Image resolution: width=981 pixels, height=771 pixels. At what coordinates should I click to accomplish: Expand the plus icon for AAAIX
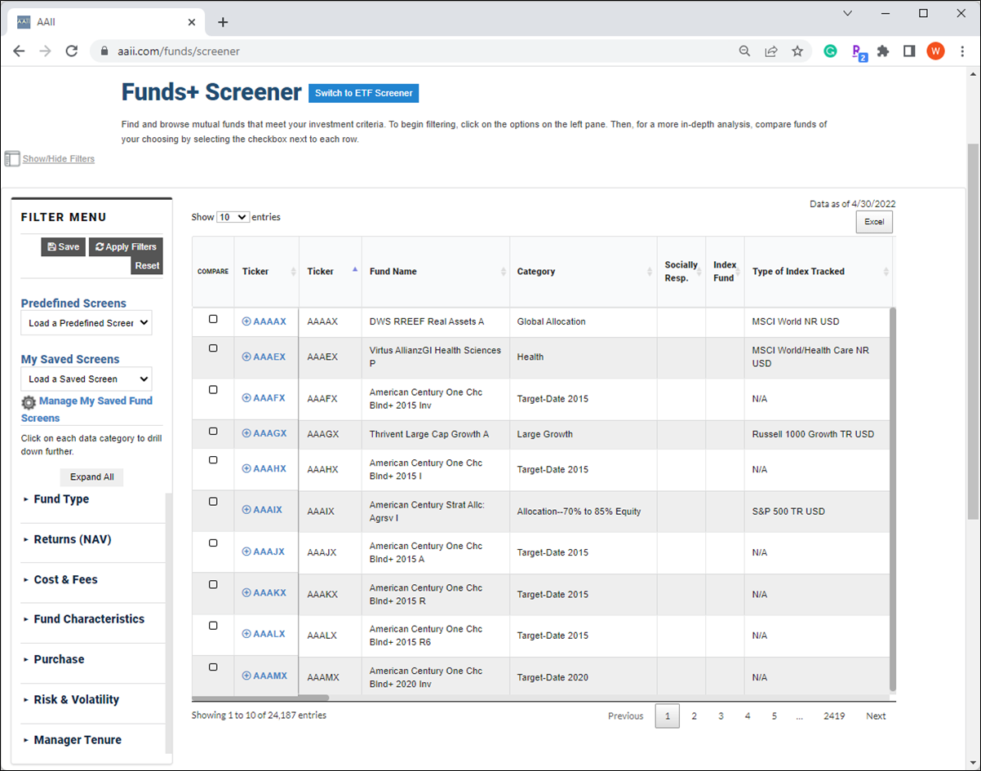pyautogui.click(x=246, y=509)
